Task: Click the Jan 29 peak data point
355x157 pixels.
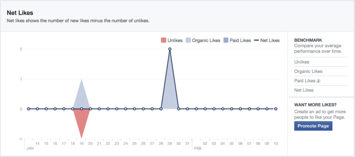Action: point(170,49)
